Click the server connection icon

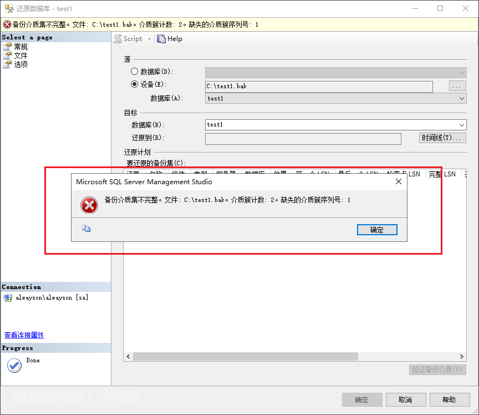pos(8,298)
